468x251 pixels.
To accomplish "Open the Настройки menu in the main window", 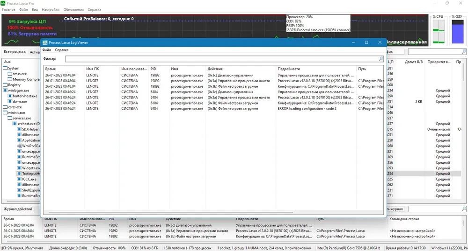I will click(x=51, y=9).
